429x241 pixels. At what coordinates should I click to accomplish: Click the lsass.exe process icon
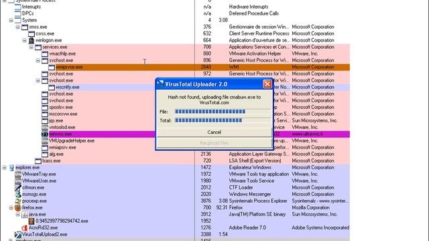click(x=38, y=161)
